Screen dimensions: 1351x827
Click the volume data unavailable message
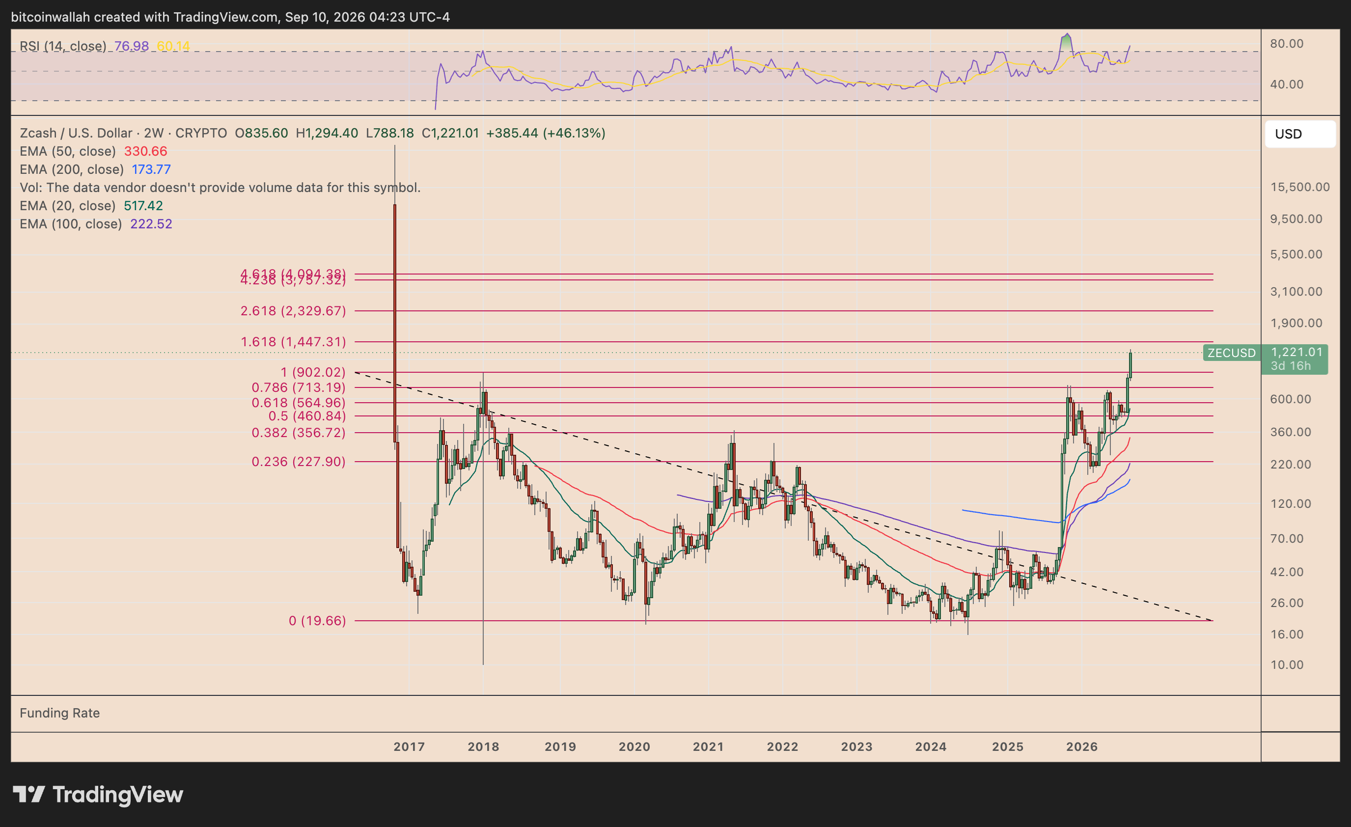(220, 188)
